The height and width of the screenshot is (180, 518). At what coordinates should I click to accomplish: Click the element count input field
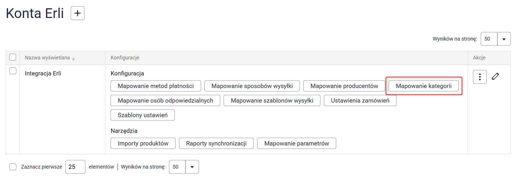coord(75,167)
